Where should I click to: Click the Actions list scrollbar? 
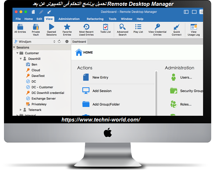[x=156, y=93]
